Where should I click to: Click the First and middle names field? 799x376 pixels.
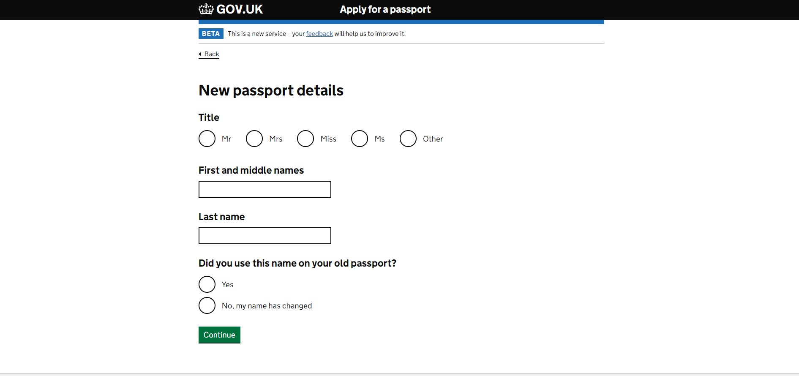[x=265, y=189]
